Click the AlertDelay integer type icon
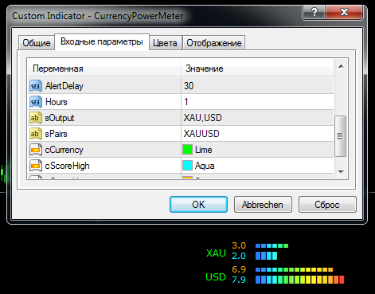This screenshot has height=294, width=375. tap(36, 86)
